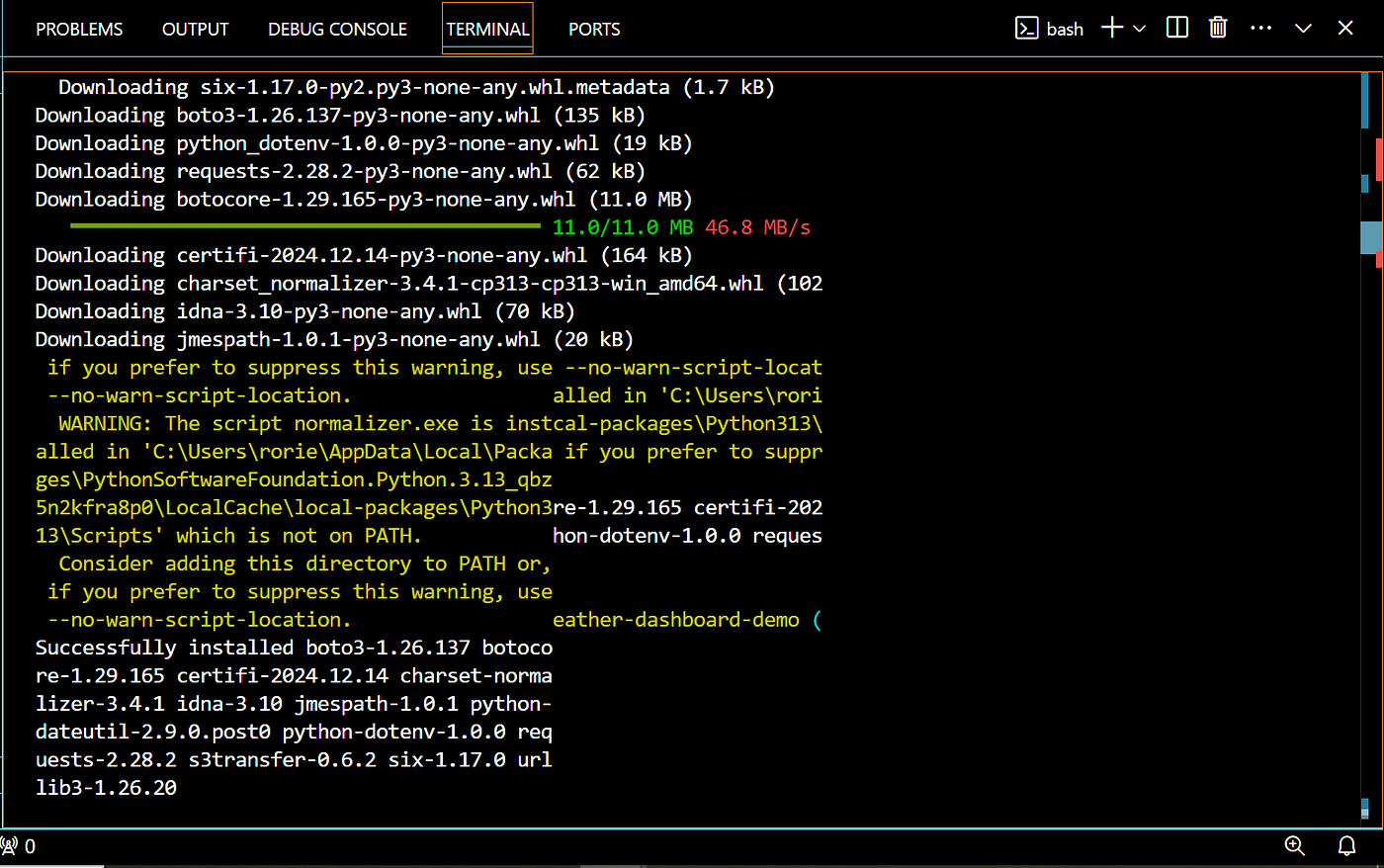Kill terminal with trash icon
The image size is (1384, 868).
tap(1218, 28)
